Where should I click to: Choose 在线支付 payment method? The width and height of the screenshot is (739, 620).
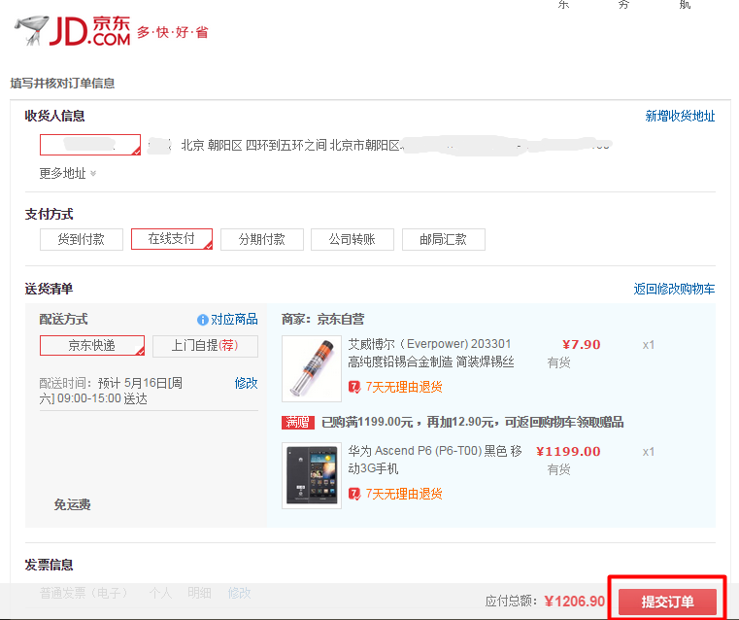point(172,239)
